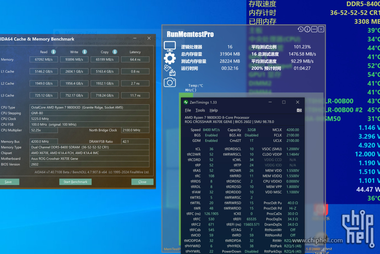The height and width of the screenshot is (254, 380).
Task: Click ZenTimings FCLK 2100.00 value
Action: coord(293,135)
